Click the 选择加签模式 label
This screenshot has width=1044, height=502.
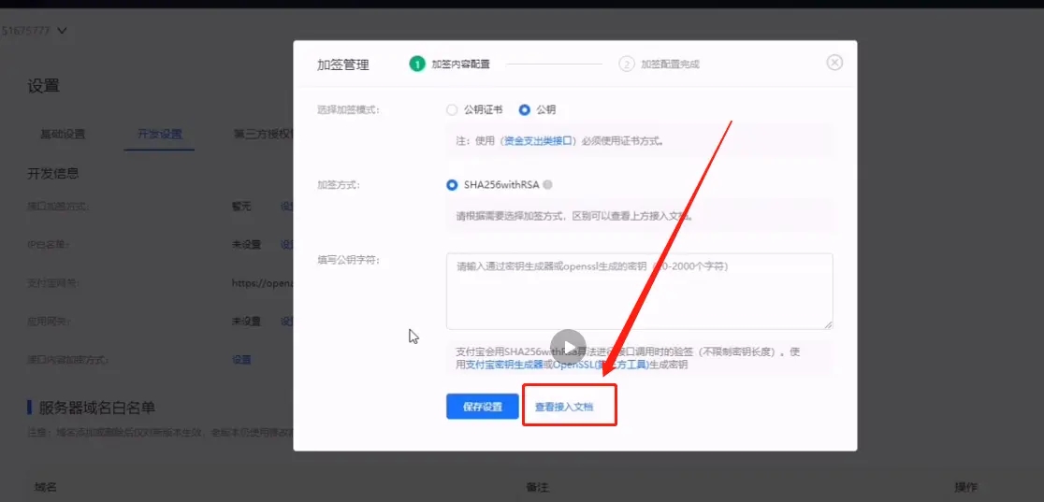click(348, 110)
